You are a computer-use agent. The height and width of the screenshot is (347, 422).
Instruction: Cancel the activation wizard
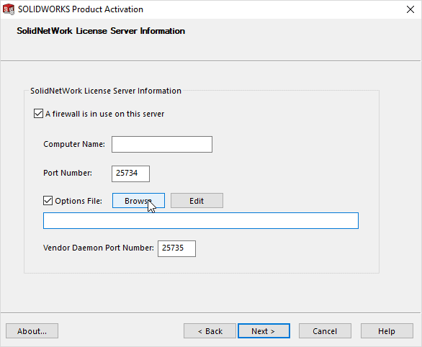(325, 331)
